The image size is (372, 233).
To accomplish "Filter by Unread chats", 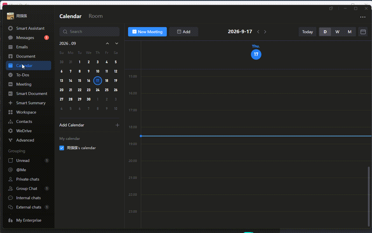I will pos(29,160).
